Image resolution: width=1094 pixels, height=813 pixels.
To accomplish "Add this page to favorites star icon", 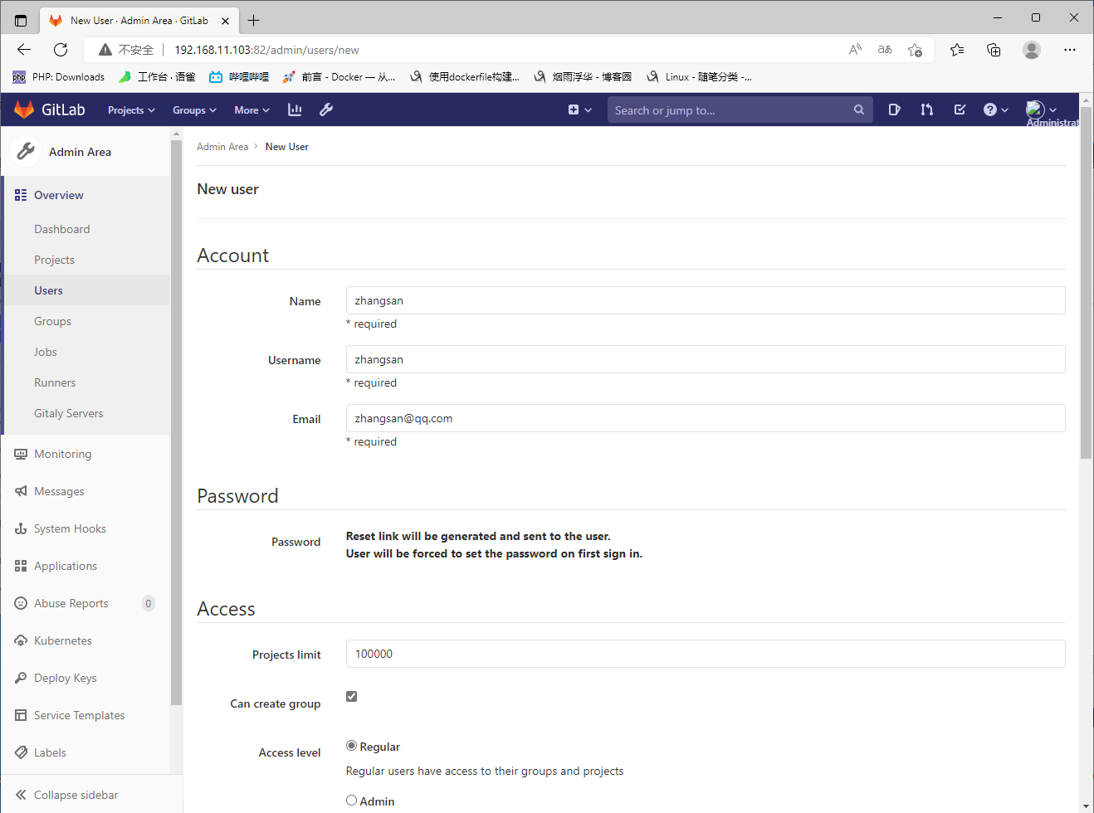I will click(915, 50).
